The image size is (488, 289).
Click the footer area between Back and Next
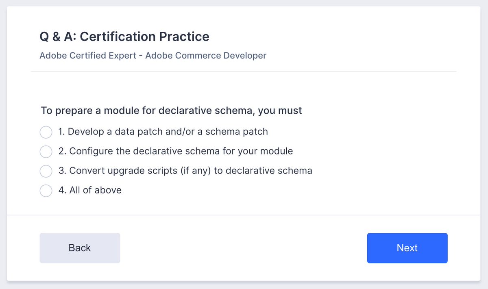point(244,248)
